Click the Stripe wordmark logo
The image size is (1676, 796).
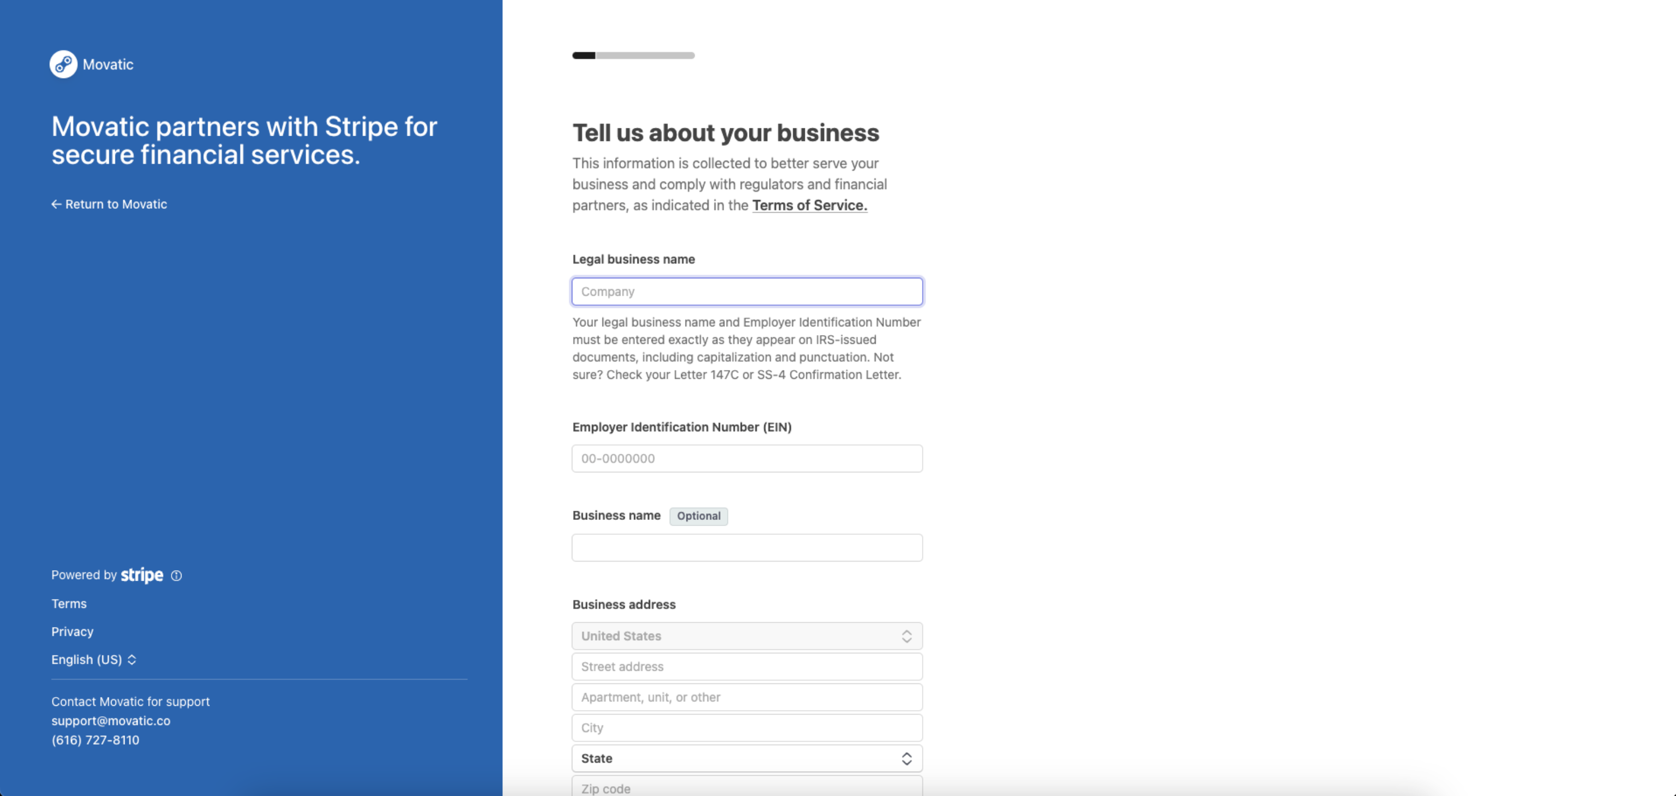pyautogui.click(x=142, y=575)
